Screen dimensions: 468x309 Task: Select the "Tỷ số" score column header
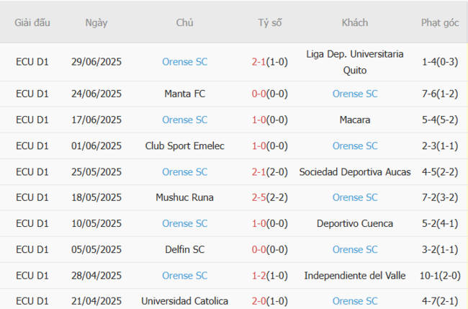point(270,22)
